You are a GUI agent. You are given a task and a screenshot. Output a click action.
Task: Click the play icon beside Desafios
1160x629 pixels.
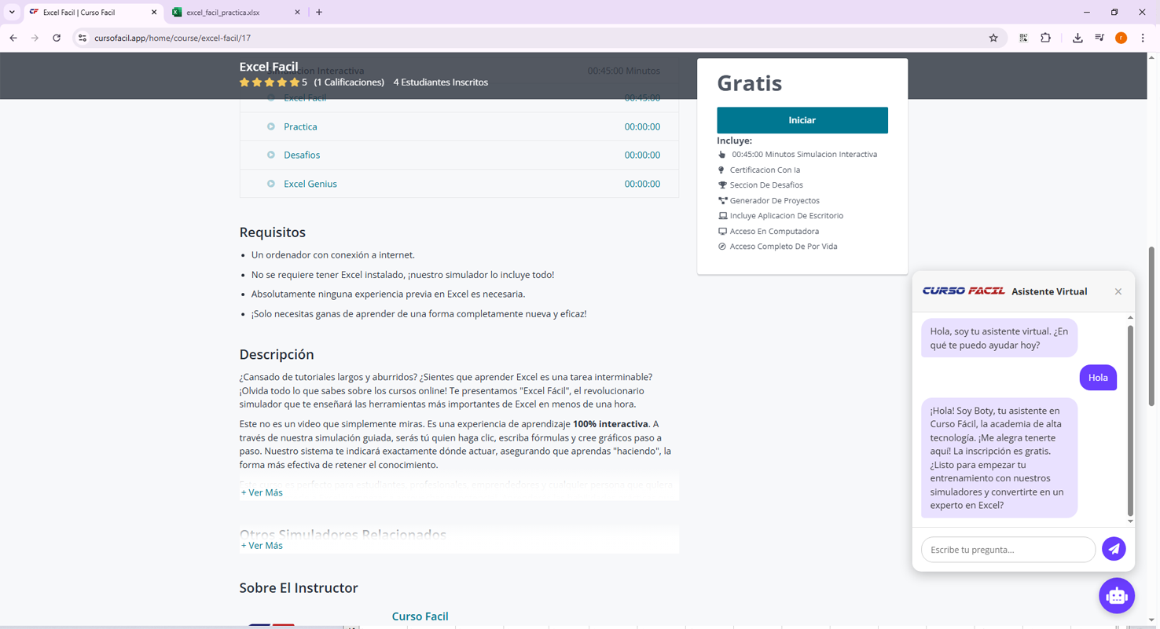click(x=271, y=155)
